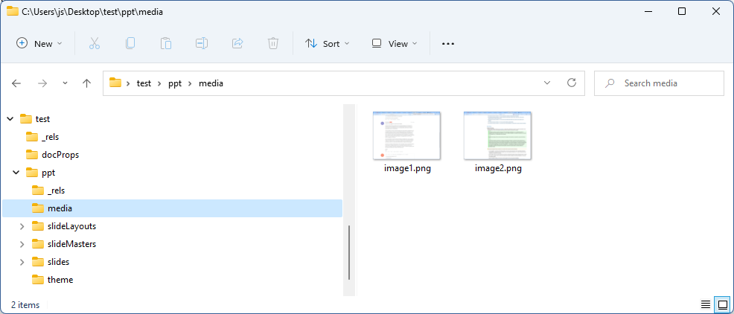
Task: Select the image2.png thumbnail
Action: click(x=497, y=135)
